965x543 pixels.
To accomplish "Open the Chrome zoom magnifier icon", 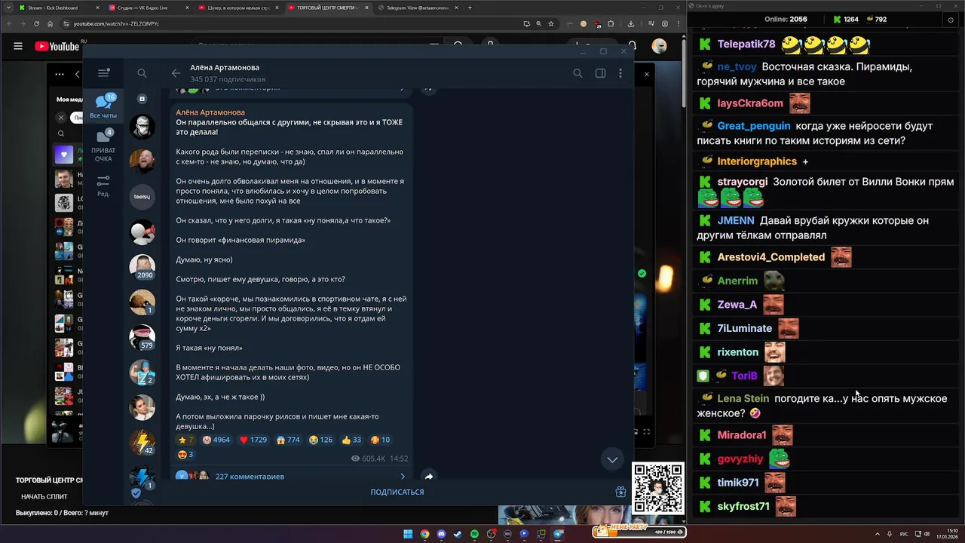I will (538, 23).
